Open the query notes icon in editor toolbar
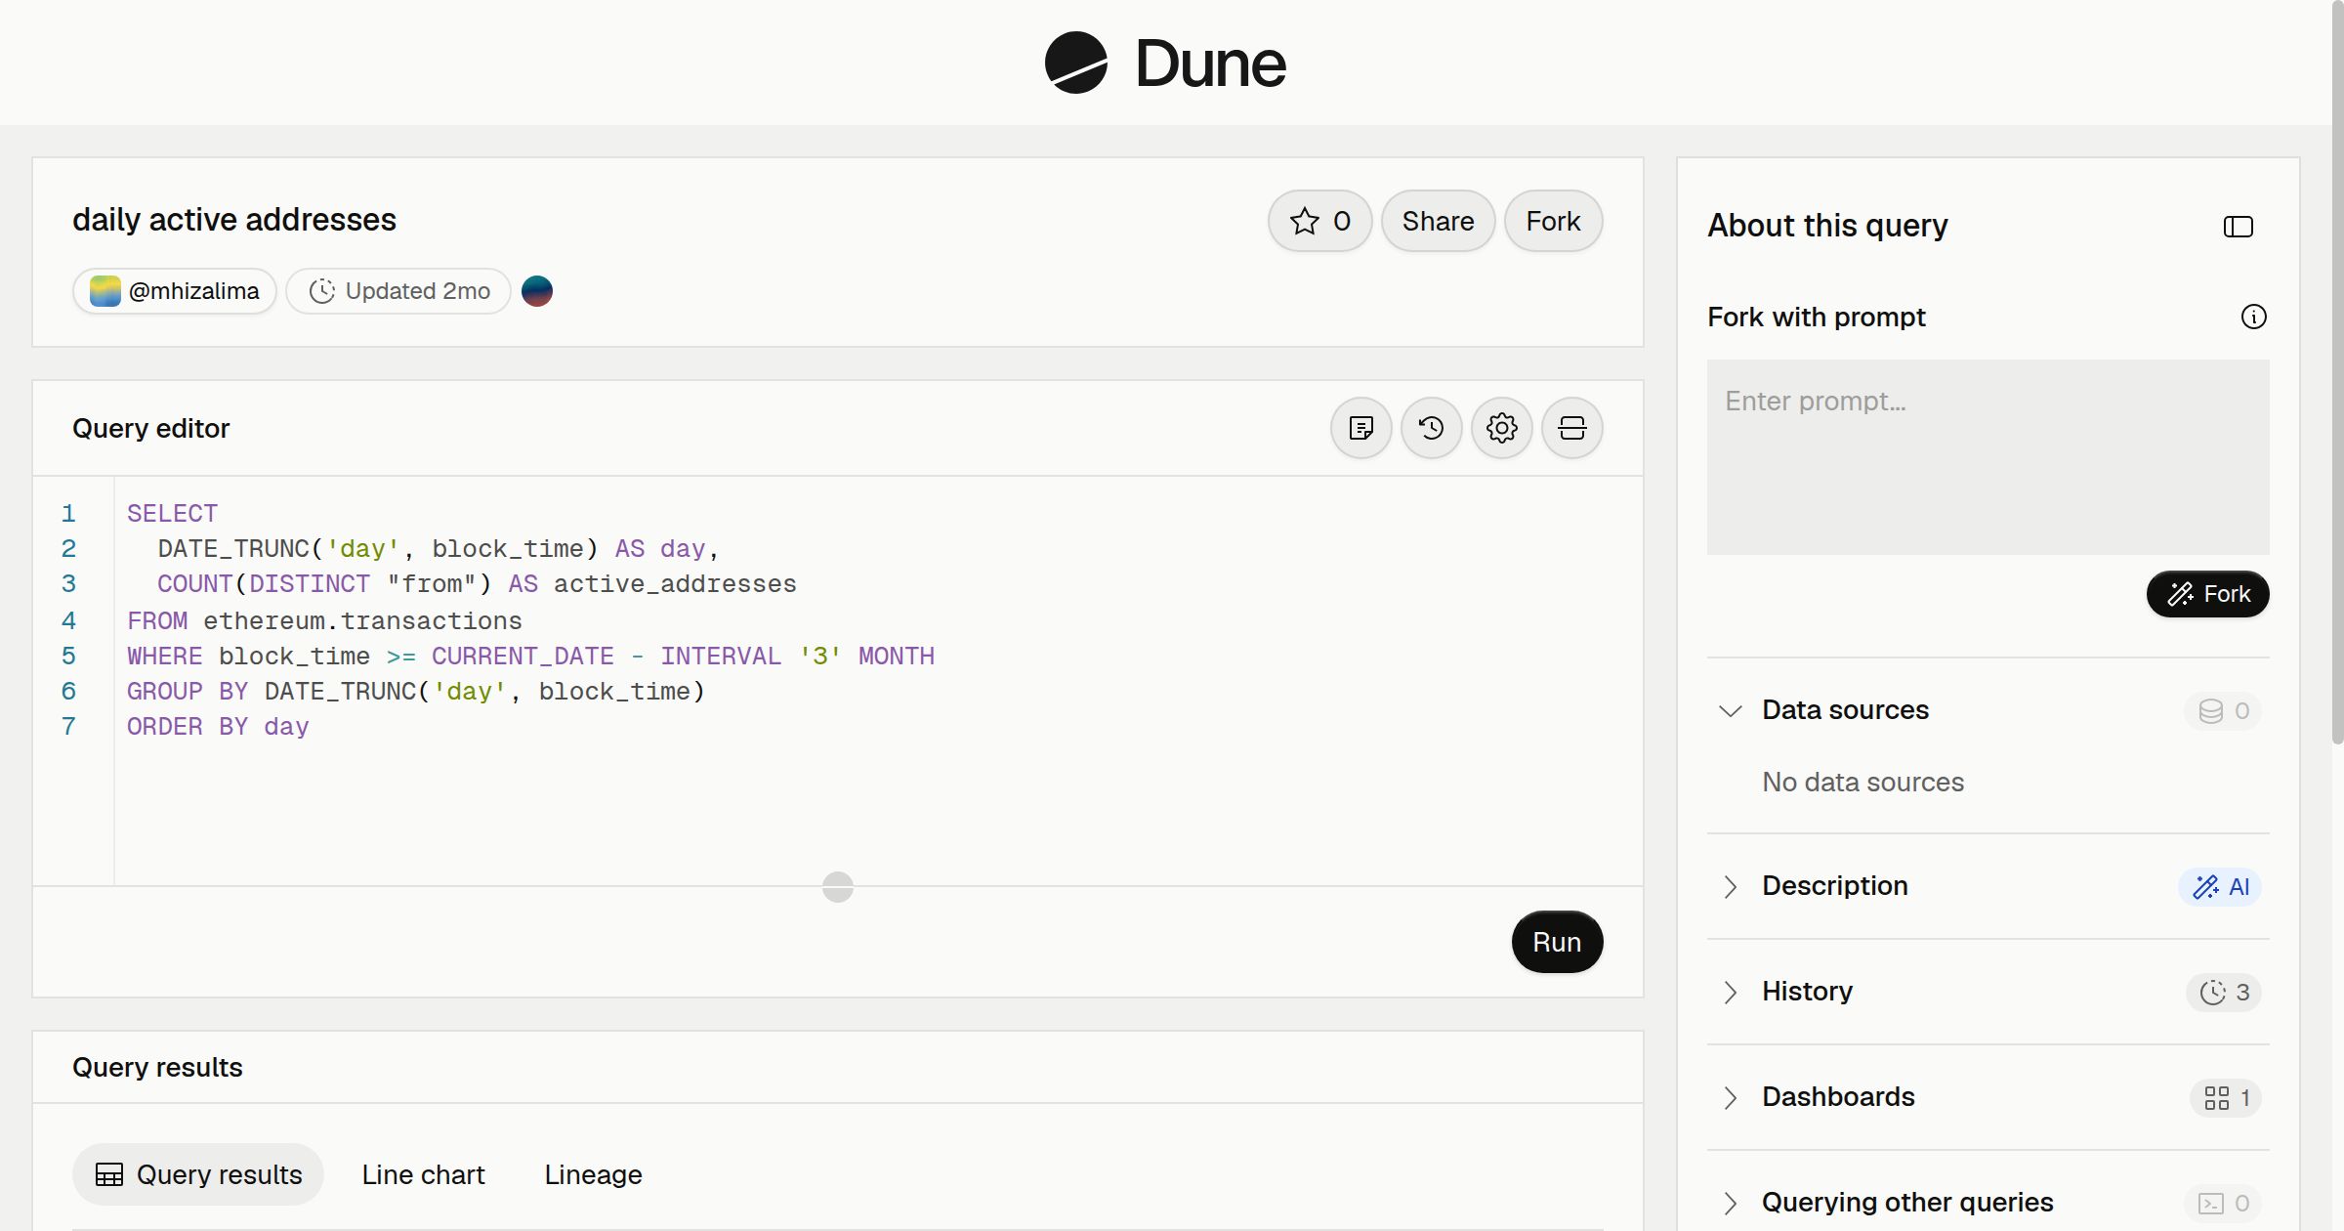Viewport: 2344px width, 1231px height. (1360, 428)
